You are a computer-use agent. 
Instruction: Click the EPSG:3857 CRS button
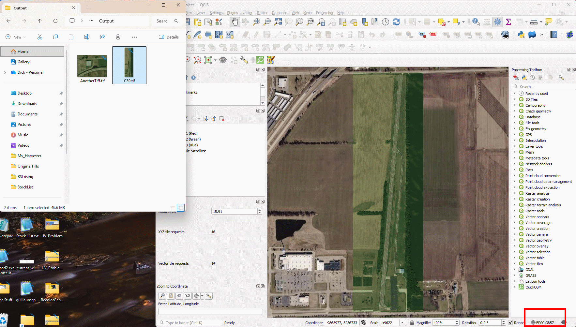(542, 323)
